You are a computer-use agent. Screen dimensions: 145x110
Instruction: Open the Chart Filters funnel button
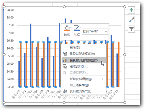click(x=131, y=29)
